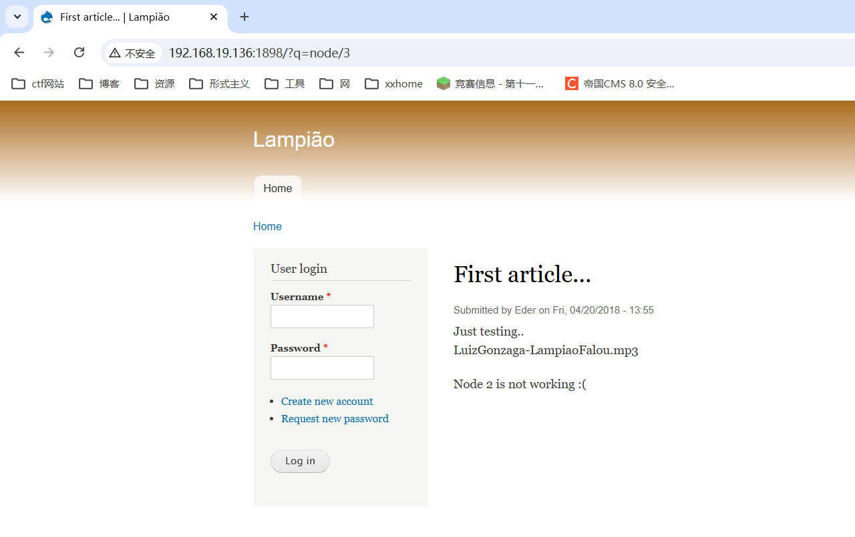
Task: Click the LuizGonzaga-LampiaoFalou.mp3 text
Action: [546, 350]
